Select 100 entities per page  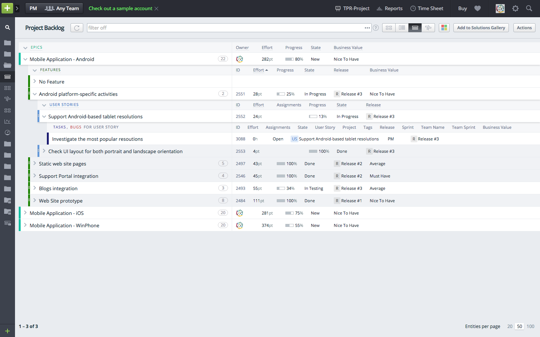pos(531,326)
